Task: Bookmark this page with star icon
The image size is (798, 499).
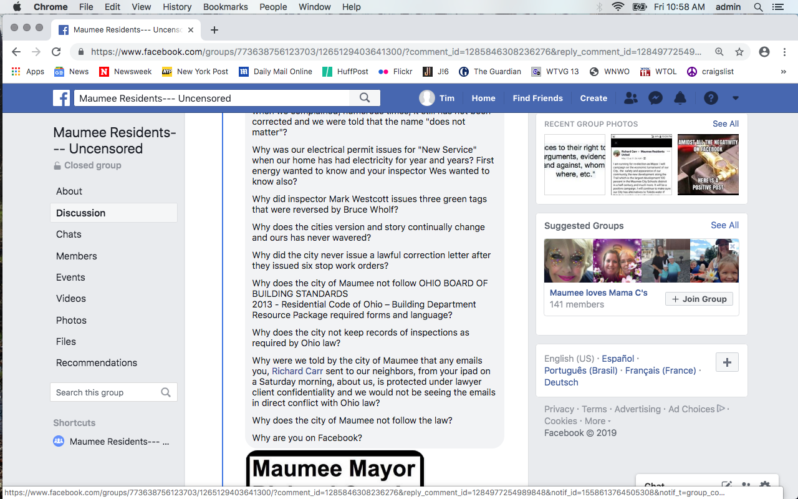Action: click(739, 52)
